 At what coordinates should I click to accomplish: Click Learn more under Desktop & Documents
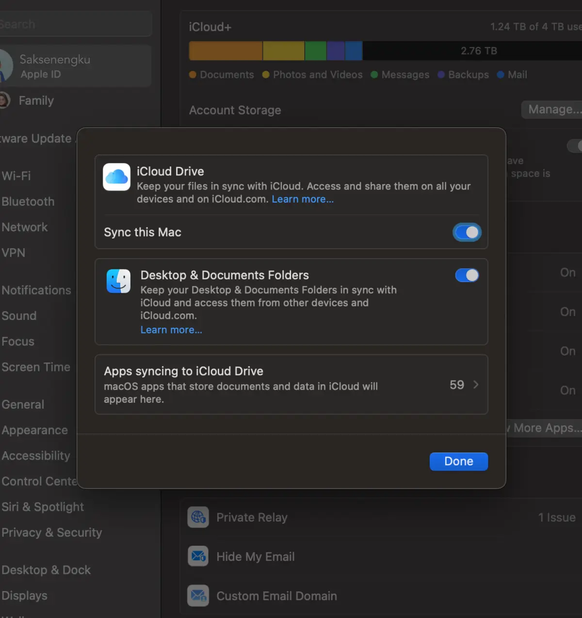pos(171,330)
